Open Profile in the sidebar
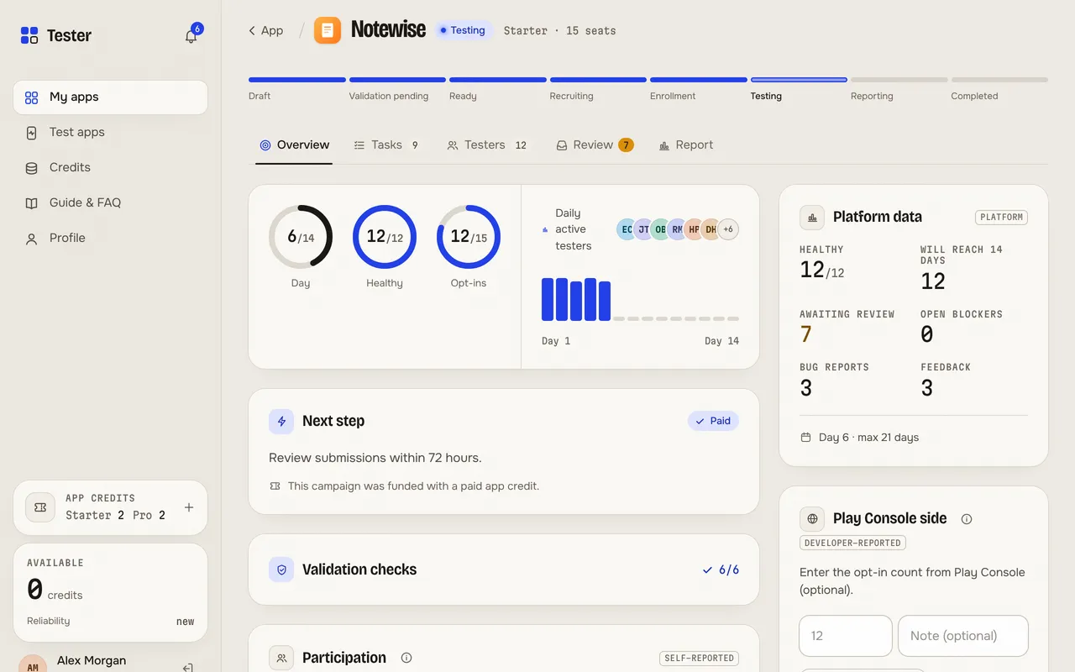The width and height of the screenshot is (1075, 672). coord(110,239)
